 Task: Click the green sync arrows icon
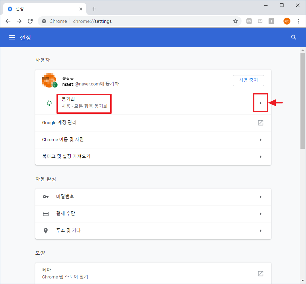coord(49,103)
